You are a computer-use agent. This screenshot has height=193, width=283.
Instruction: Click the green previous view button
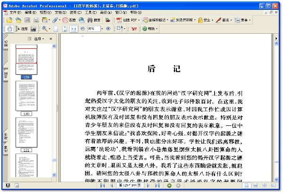click(x=169, y=185)
